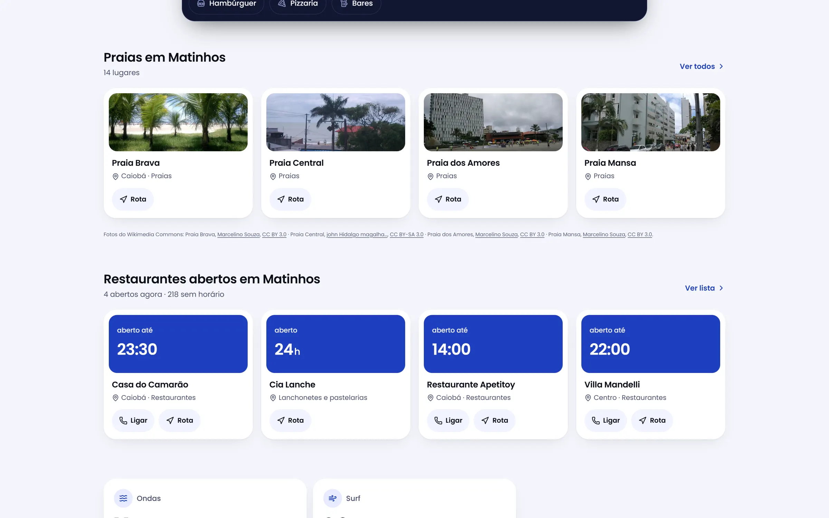Open the Ver lista link for restaurants
The height and width of the screenshot is (518, 829).
[x=704, y=288]
